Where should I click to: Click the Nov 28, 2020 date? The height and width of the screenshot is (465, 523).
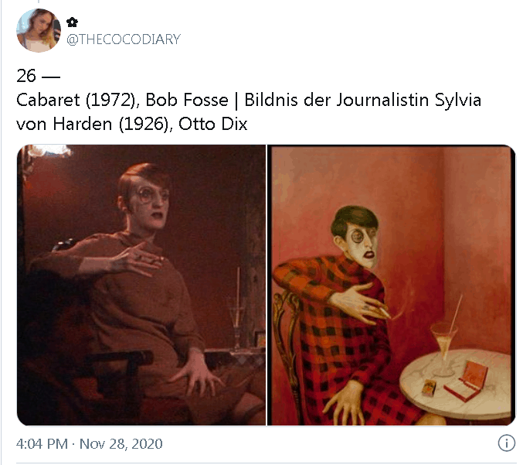click(x=121, y=444)
